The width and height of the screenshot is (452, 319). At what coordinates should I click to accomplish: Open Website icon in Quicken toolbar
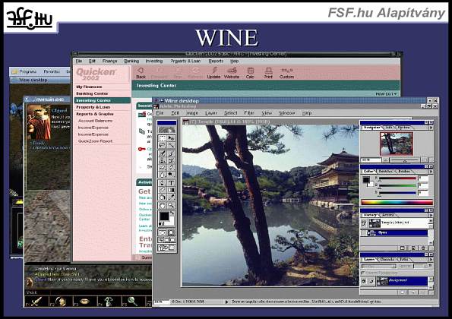(232, 73)
